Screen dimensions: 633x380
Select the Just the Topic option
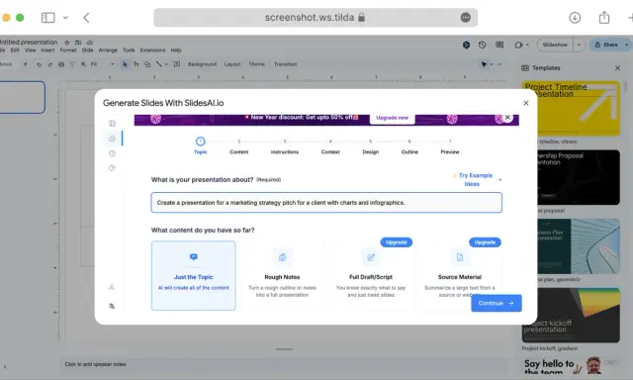[194, 275]
